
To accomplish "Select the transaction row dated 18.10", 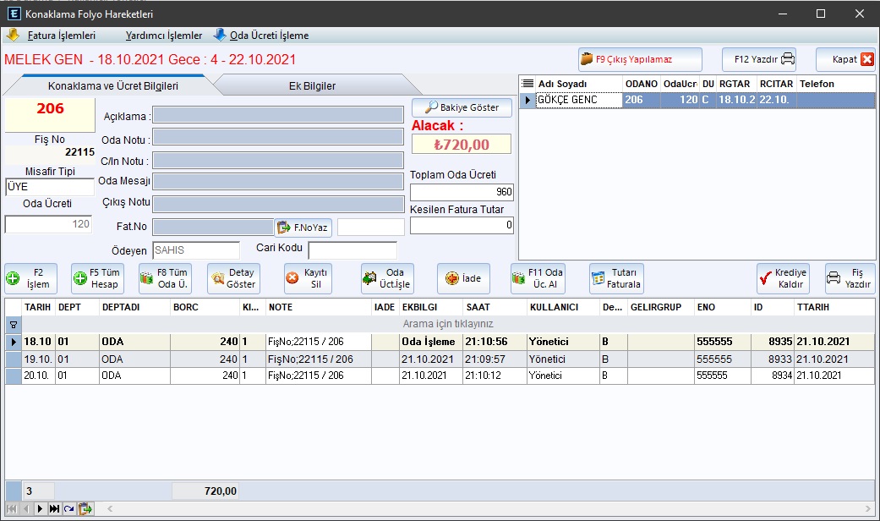I will tap(440, 342).
